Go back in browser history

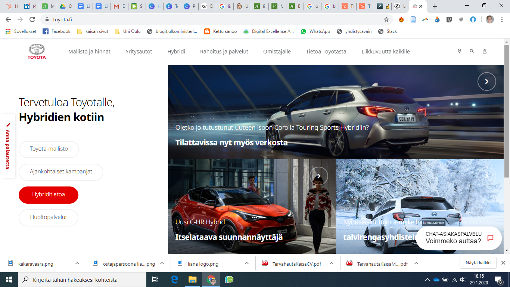(x=8, y=19)
